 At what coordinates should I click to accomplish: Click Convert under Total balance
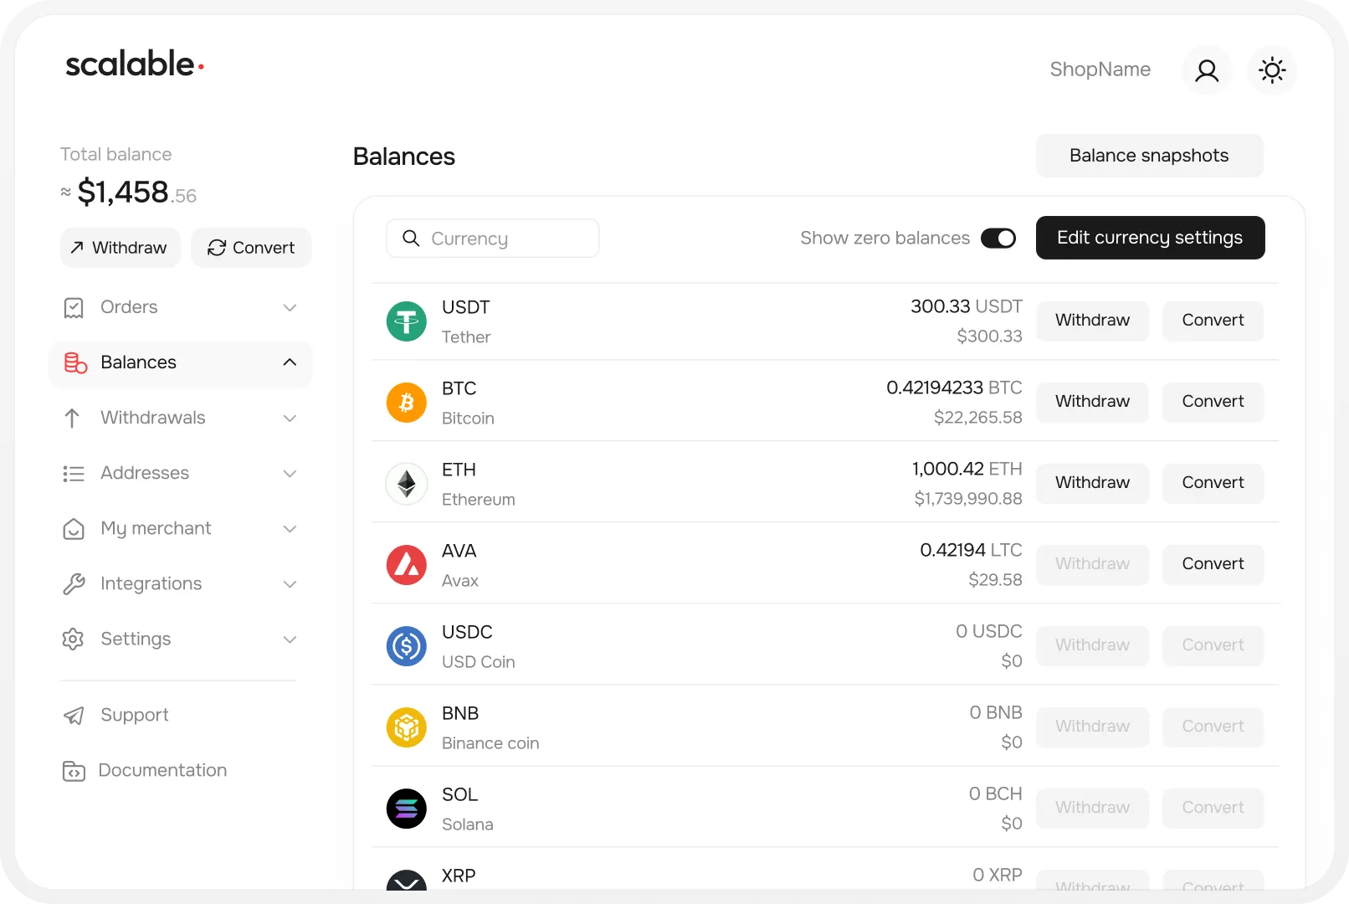tap(251, 248)
